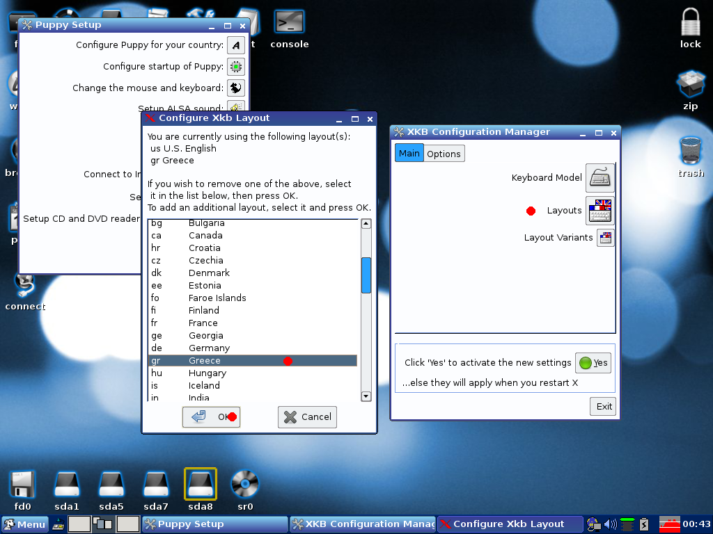713x534 pixels.
Task: Click the taskbar clock showing 00:43
Action: [696, 524]
